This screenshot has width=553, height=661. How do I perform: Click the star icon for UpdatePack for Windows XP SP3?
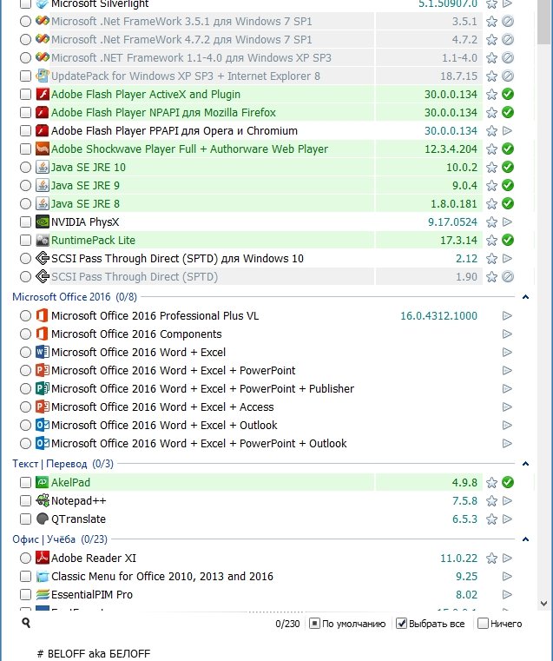[x=491, y=76]
